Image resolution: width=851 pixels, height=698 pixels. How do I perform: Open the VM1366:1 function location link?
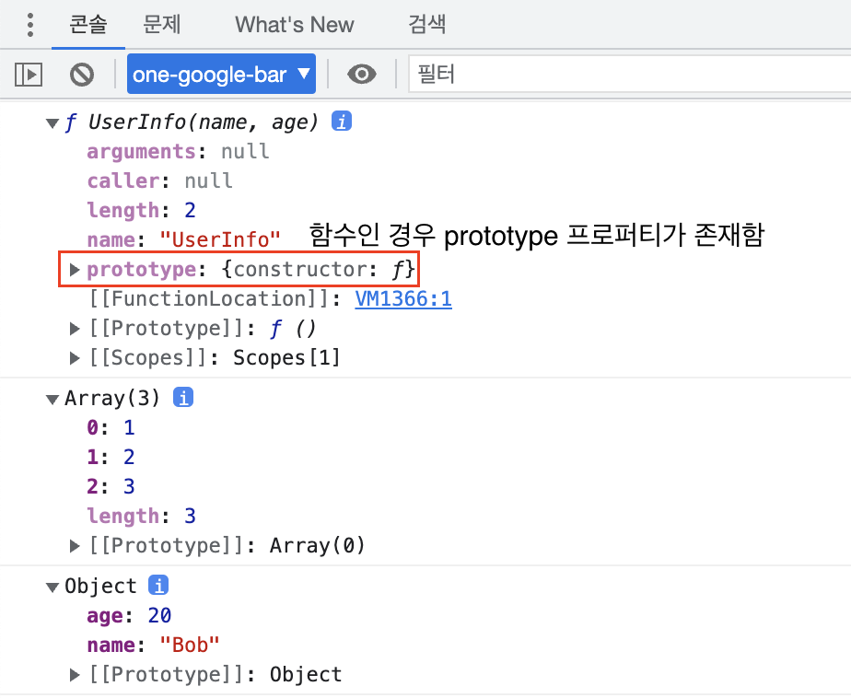click(x=403, y=299)
